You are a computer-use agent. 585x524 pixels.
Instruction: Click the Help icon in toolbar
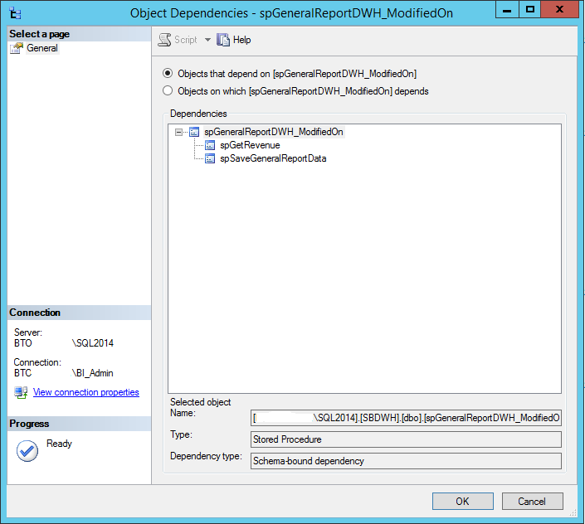[x=223, y=40]
